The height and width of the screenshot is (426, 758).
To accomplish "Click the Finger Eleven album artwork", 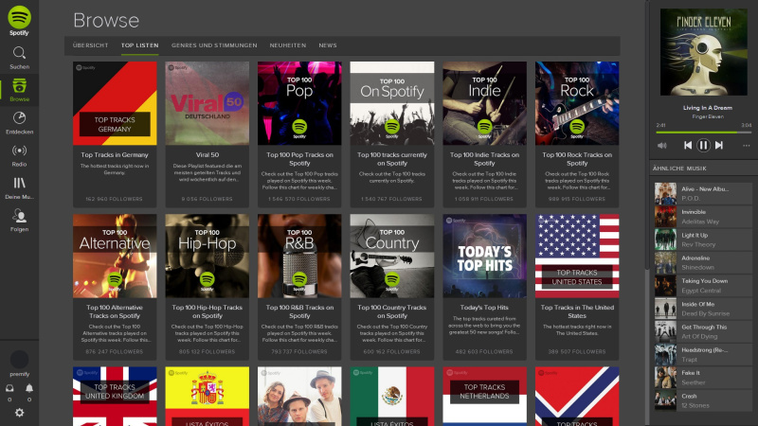I will click(x=703, y=52).
